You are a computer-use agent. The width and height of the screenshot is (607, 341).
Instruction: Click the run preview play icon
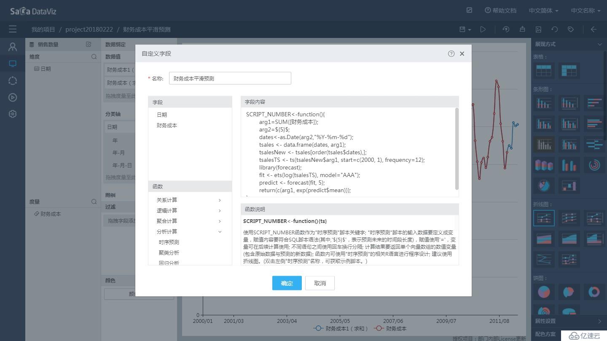click(x=483, y=29)
